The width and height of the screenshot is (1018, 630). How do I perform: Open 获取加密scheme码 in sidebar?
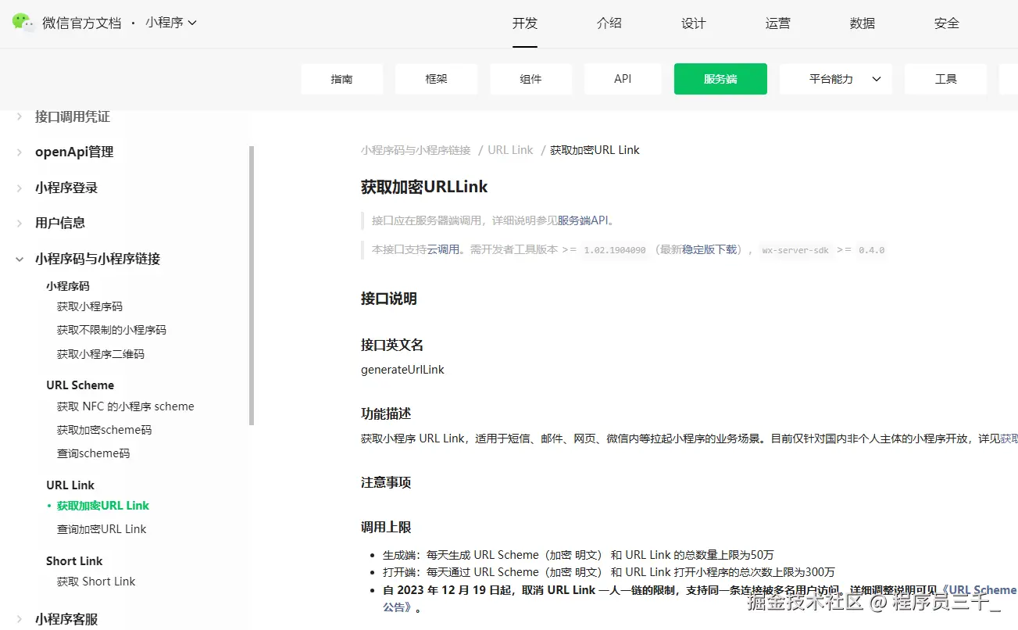point(105,430)
